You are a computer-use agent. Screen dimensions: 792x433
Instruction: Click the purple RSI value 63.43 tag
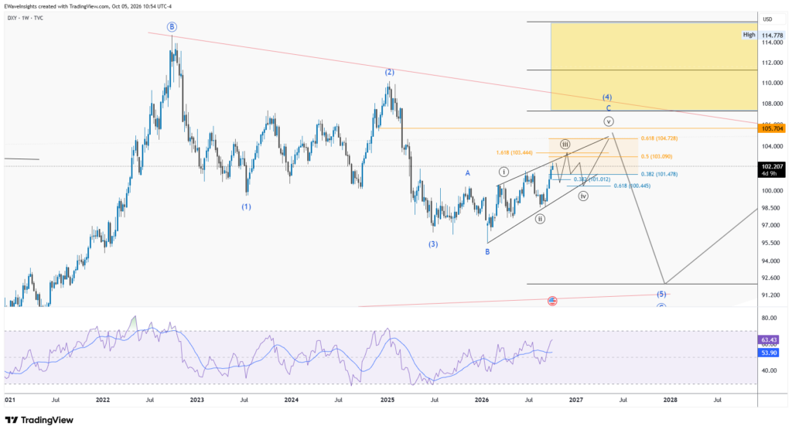tap(769, 340)
